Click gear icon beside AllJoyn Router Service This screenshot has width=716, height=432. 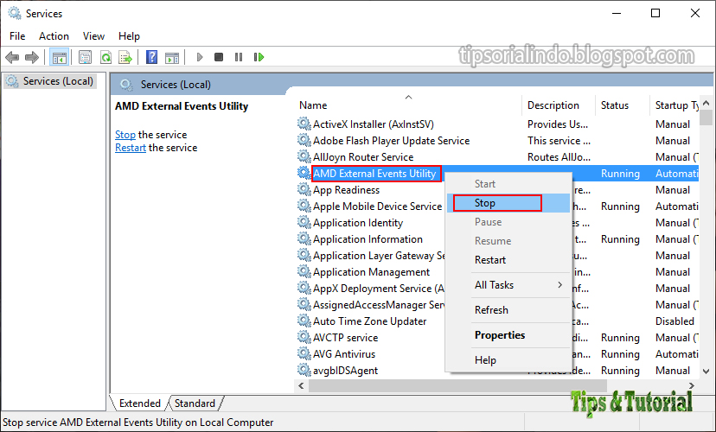point(304,156)
